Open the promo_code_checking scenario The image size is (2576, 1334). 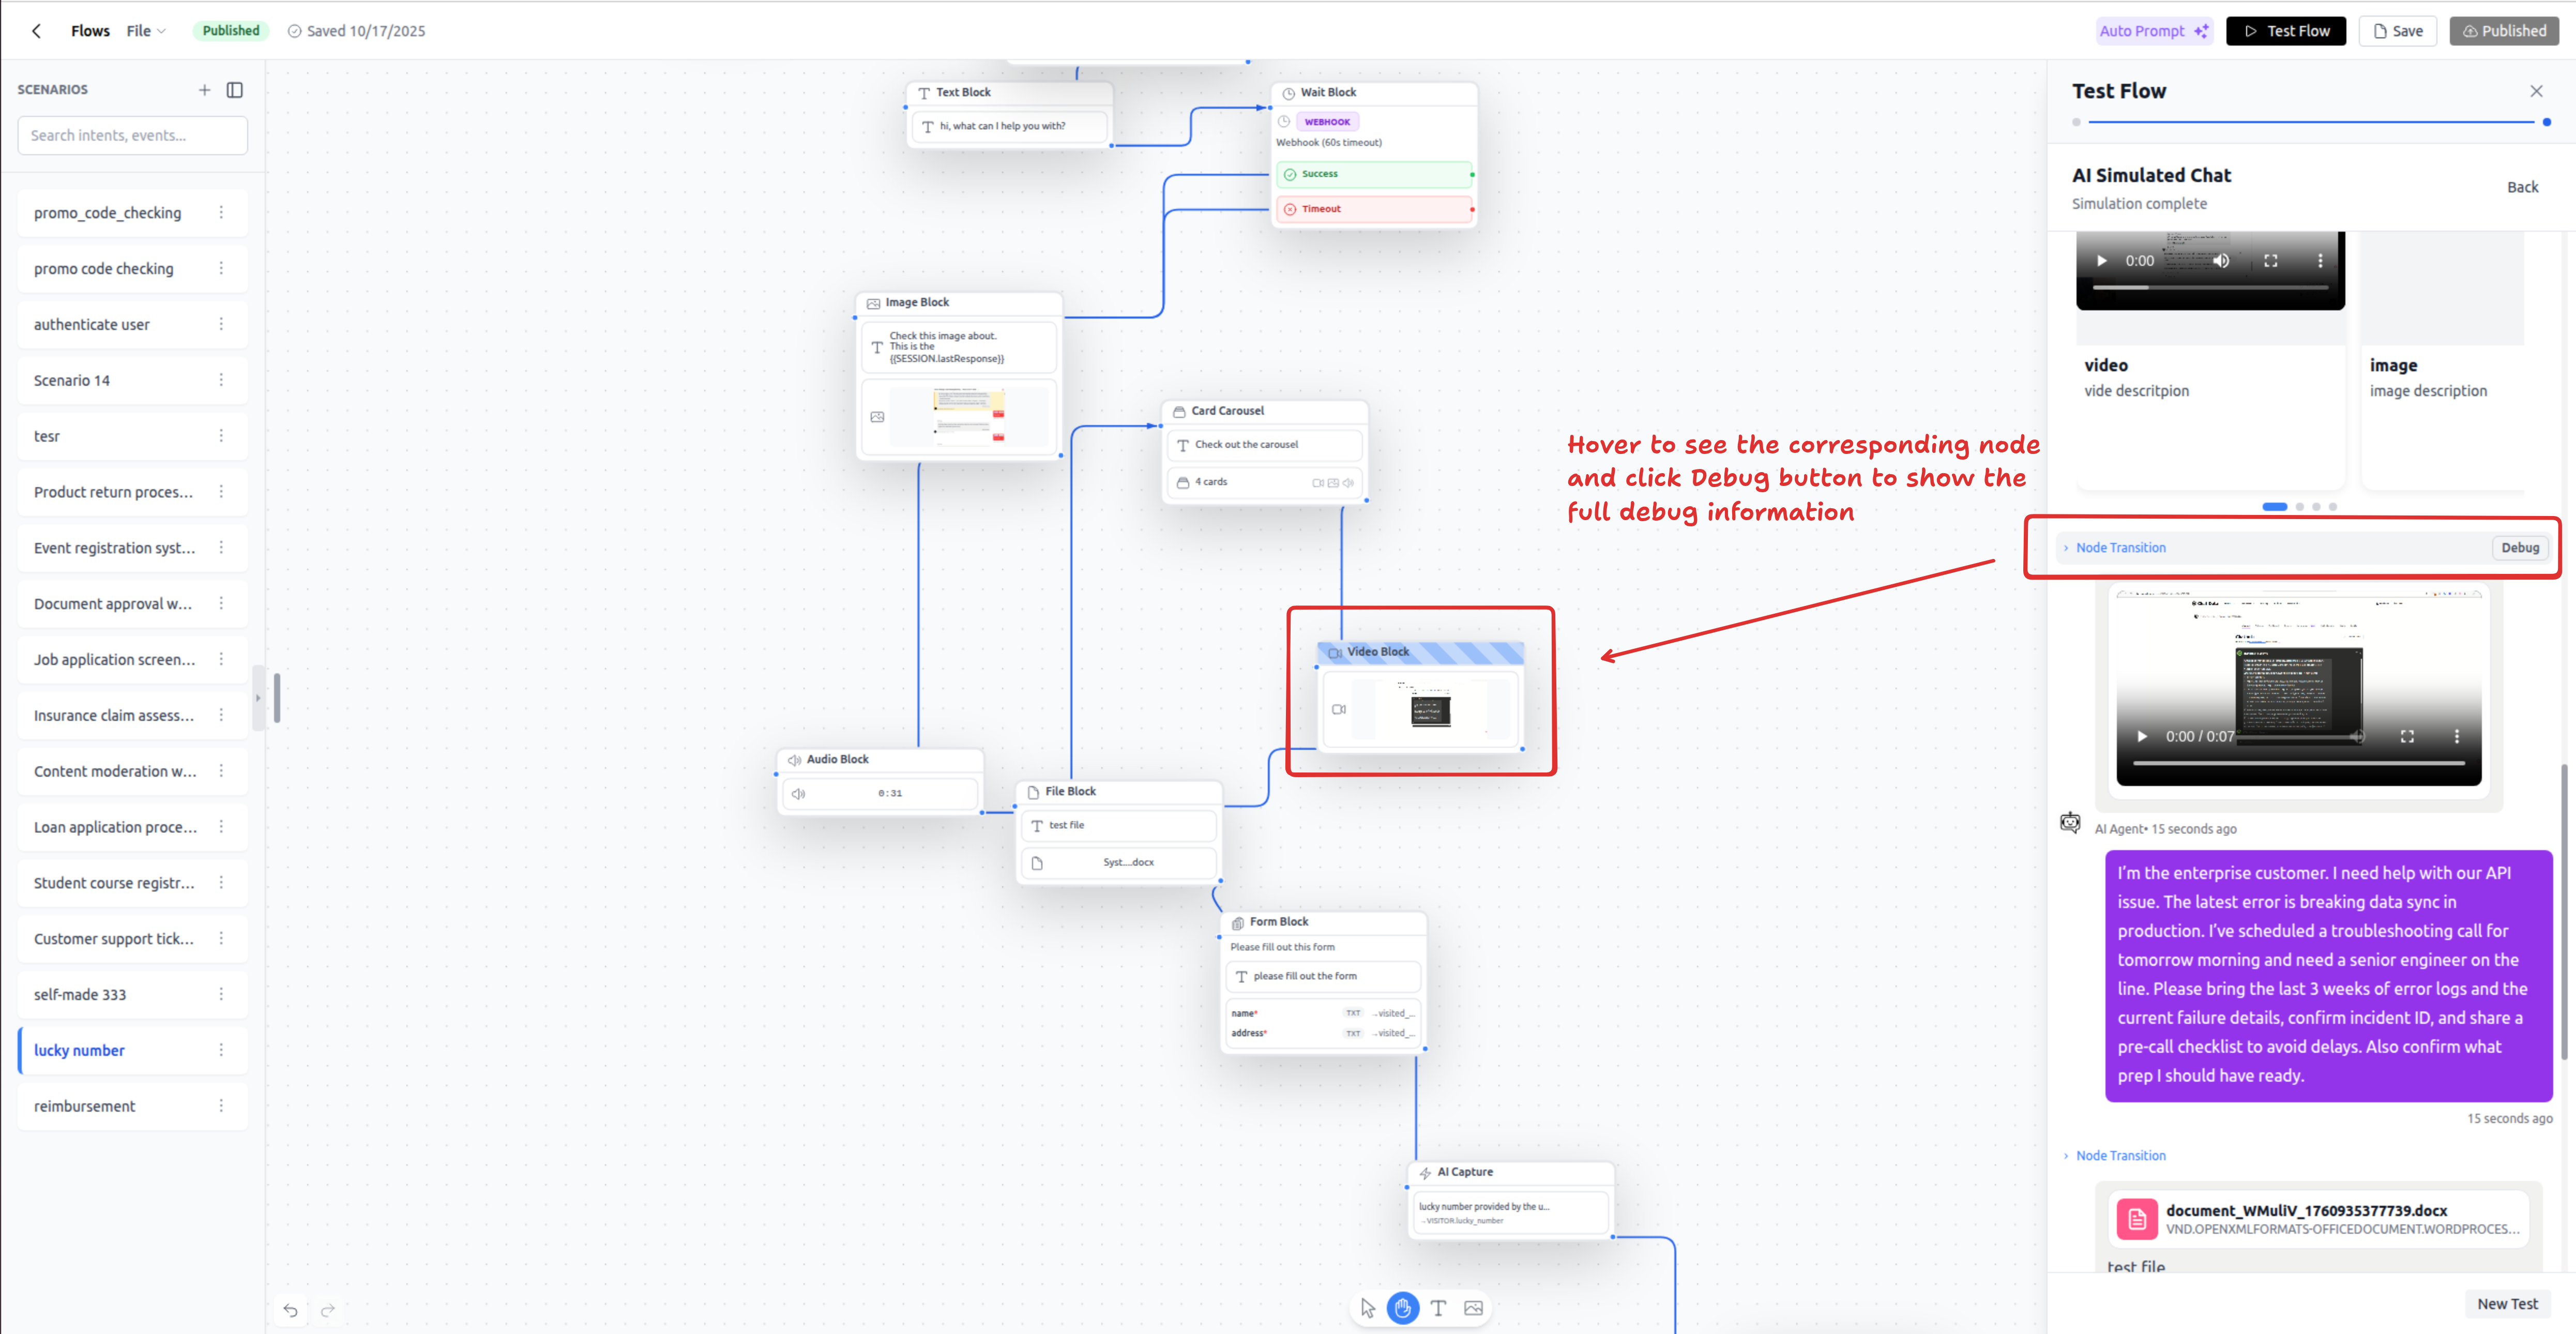pos(108,213)
